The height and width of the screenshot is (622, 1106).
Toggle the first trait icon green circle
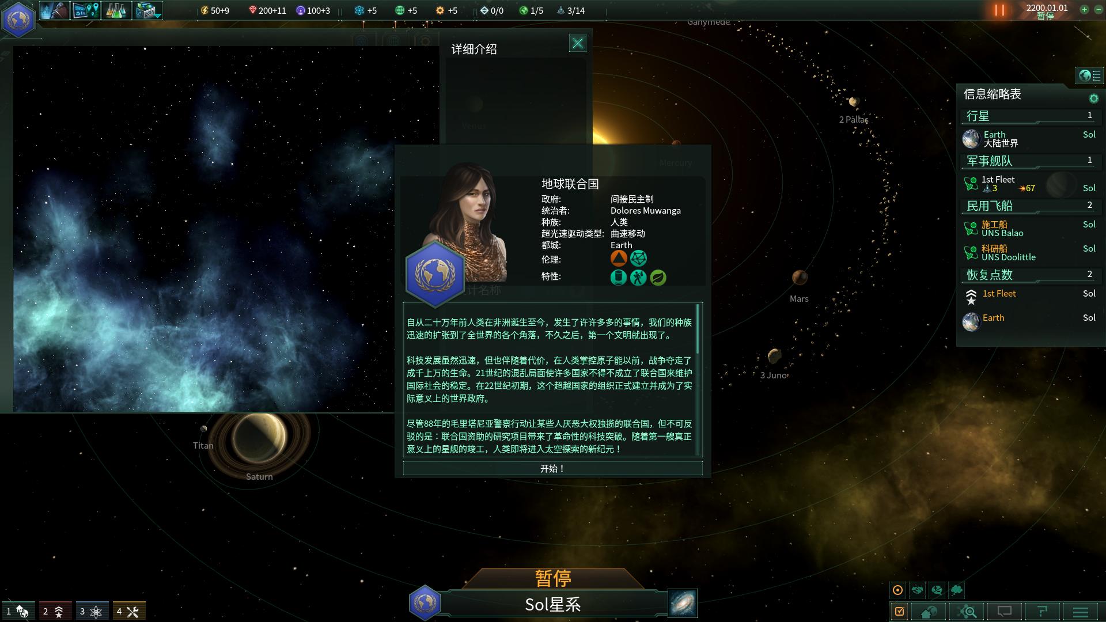coord(617,277)
